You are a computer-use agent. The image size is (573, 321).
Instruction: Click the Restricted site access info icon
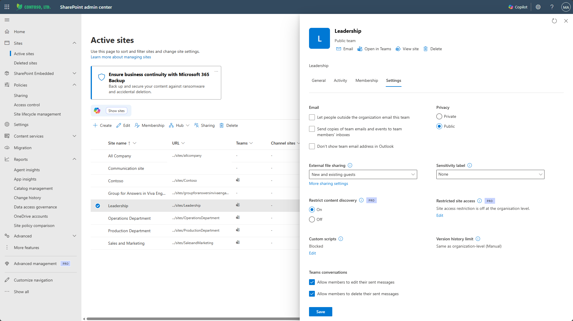[480, 201]
